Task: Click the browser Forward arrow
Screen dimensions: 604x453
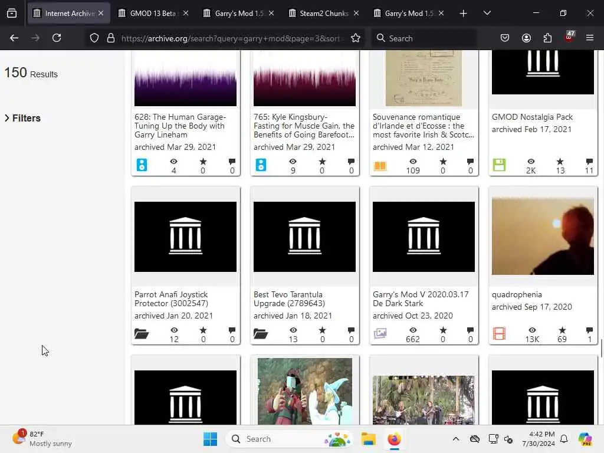Action: coord(35,38)
